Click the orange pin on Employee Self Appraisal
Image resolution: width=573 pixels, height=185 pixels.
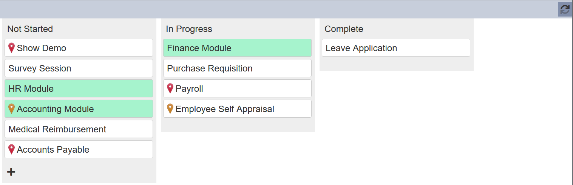pos(170,109)
